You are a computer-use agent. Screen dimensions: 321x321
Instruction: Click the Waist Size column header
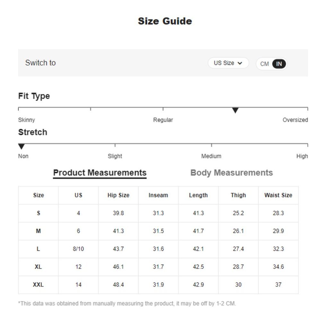coord(278,195)
